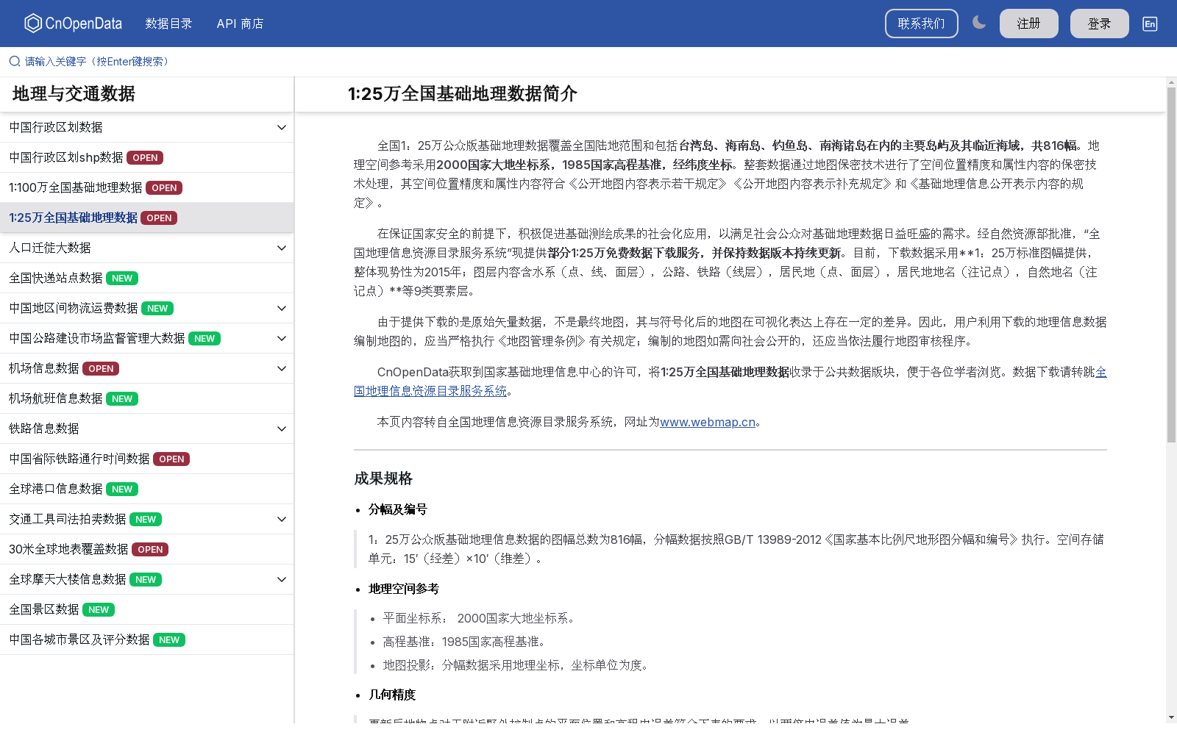This screenshot has height=735, width=1177.
Task: Click the page scrollbar thumb
Action: pyautogui.click(x=1171, y=265)
